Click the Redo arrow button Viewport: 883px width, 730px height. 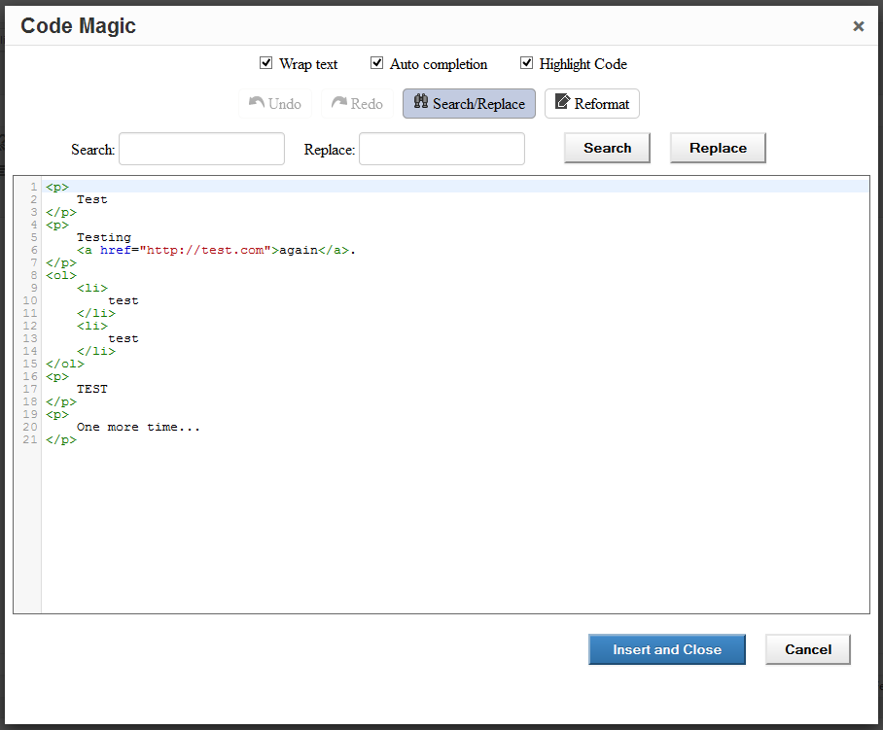point(357,104)
